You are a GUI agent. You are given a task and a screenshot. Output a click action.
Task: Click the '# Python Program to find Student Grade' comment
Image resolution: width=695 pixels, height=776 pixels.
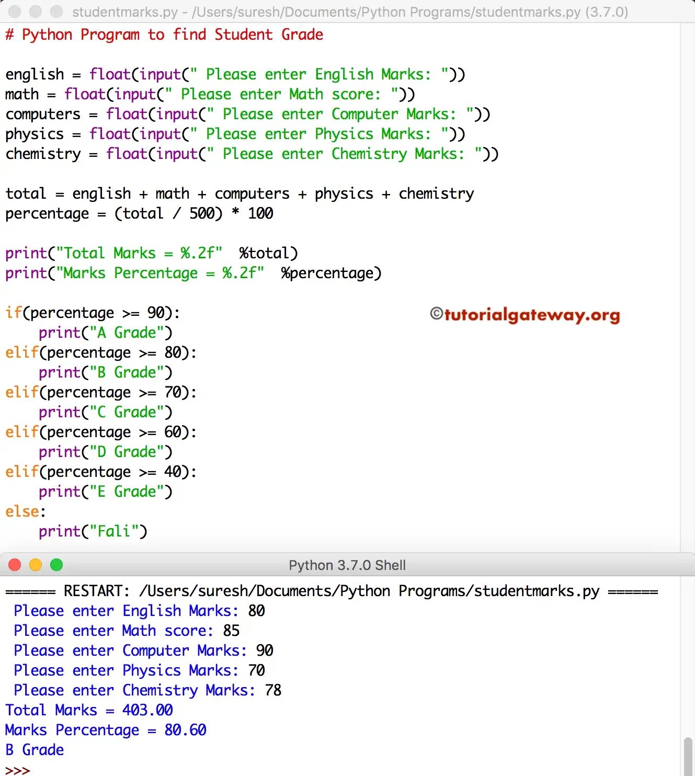pos(164,35)
